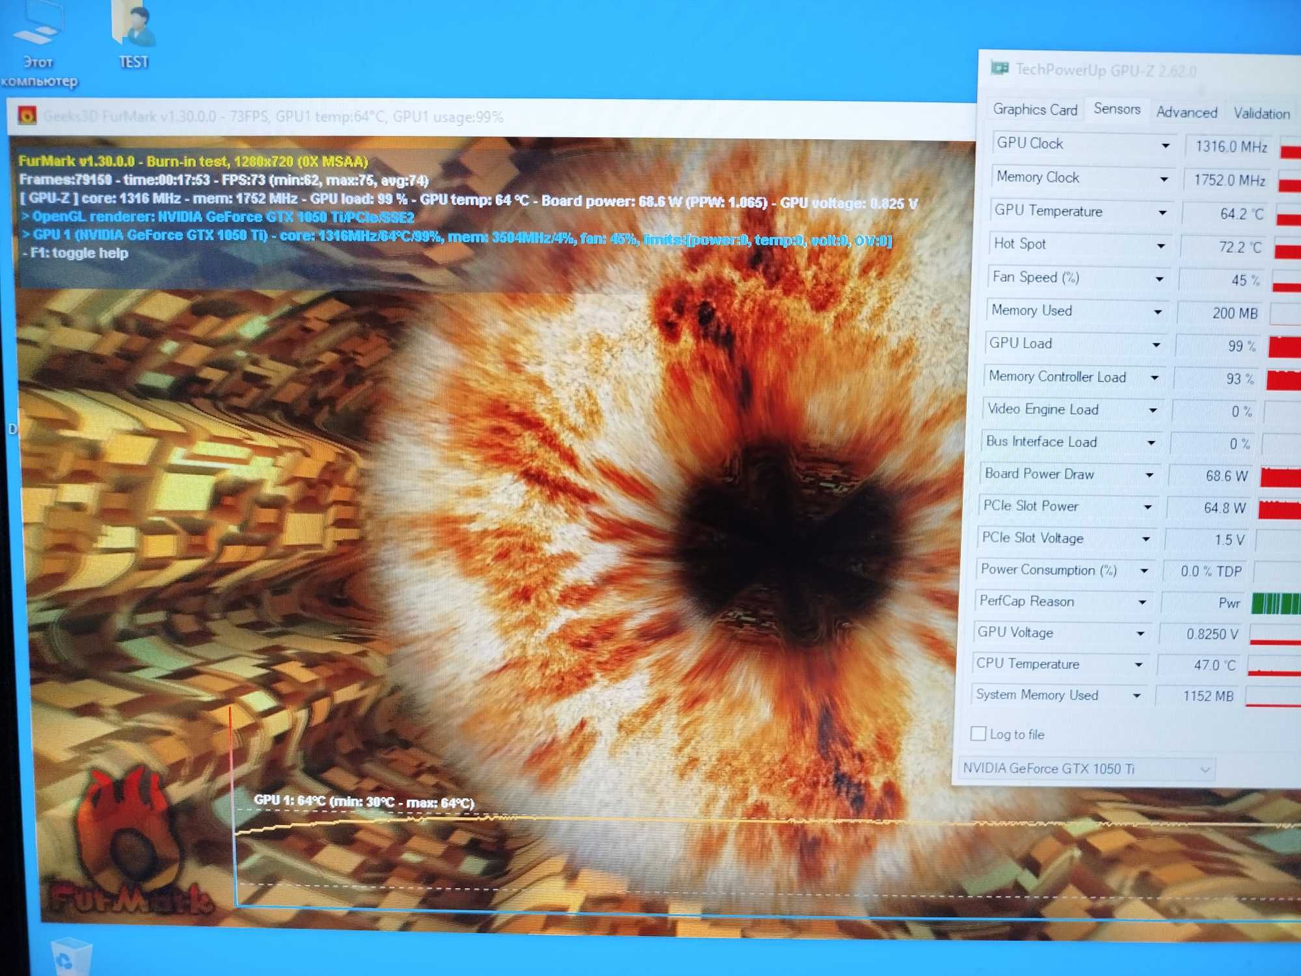Expand the Fan Speed (%) dropdown
The image size is (1301, 976).
[x=1159, y=279]
